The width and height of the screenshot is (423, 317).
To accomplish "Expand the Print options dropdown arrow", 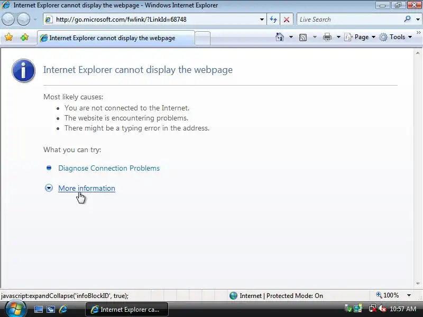I will click(338, 37).
